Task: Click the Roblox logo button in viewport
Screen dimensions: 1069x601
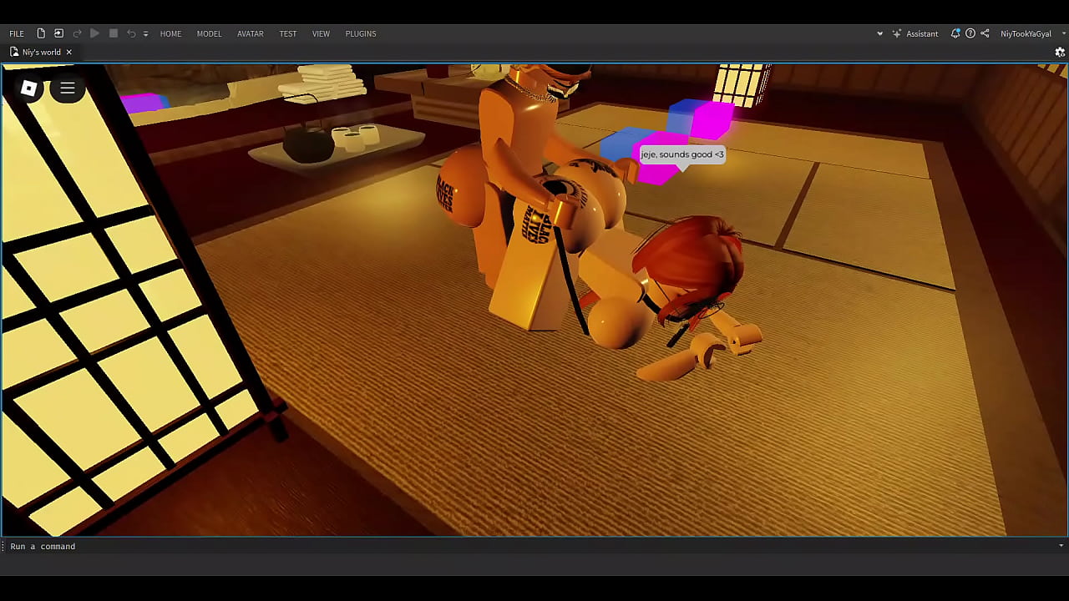Action: point(28,88)
